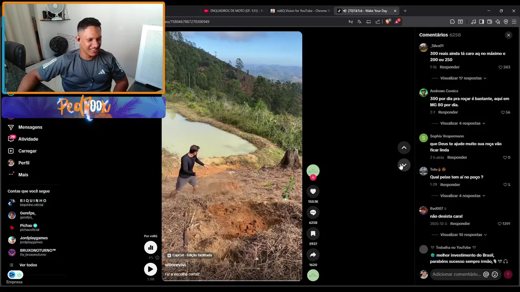Click Ver todos followed accounts

28,265
